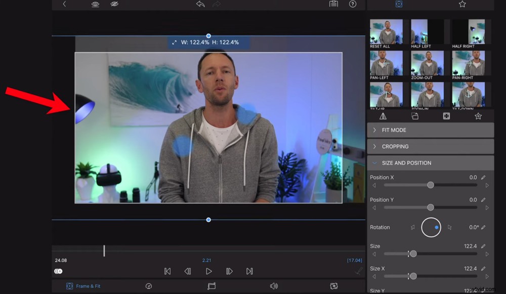Image resolution: width=506 pixels, height=294 pixels.
Task: Show the favorites star panel
Action: click(478, 116)
